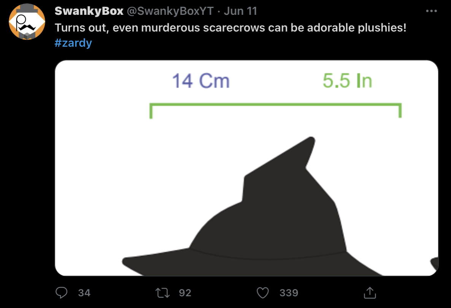Click the murderous scarecrows tweet text
This screenshot has width=451, height=308.
pos(230,28)
